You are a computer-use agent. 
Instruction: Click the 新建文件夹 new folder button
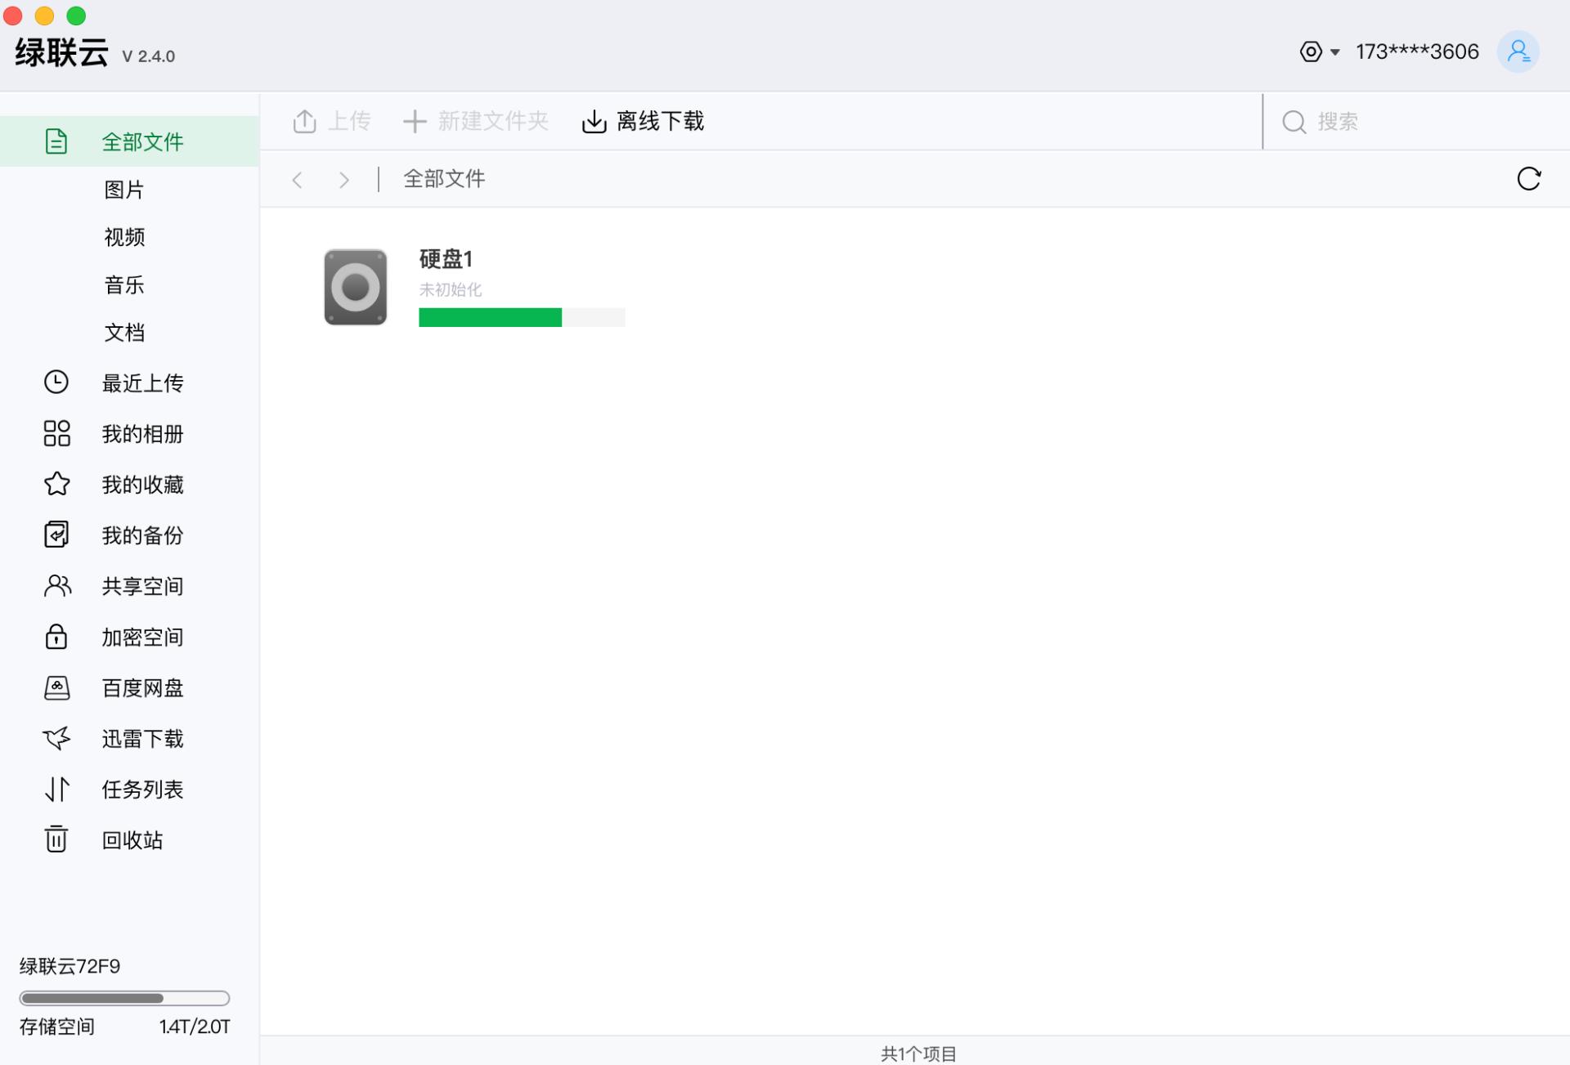point(474,120)
